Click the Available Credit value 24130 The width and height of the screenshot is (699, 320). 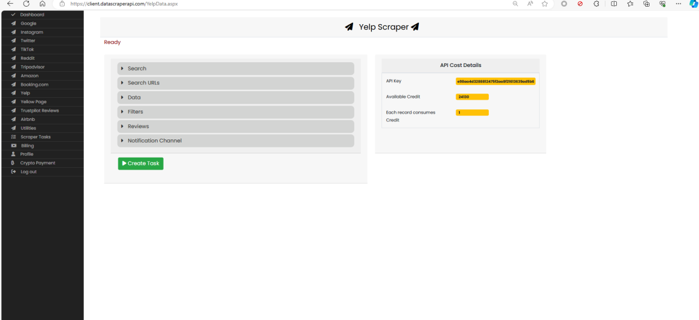pos(472,97)
